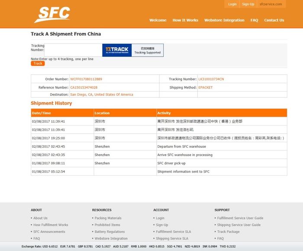This screenshot has width=303, height=251.
Task: Go to the Welcome menu item
Action: point(158,20)
